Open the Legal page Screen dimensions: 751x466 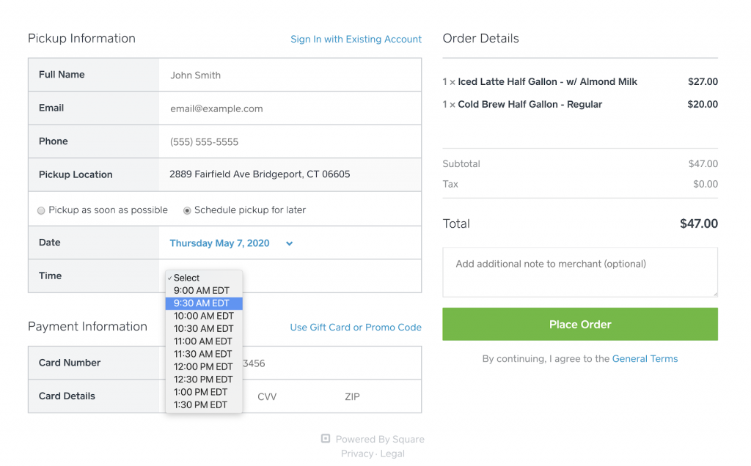[x=392, y=453]
